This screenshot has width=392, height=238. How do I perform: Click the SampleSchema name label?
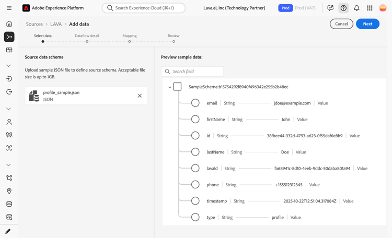pos(238,87)
